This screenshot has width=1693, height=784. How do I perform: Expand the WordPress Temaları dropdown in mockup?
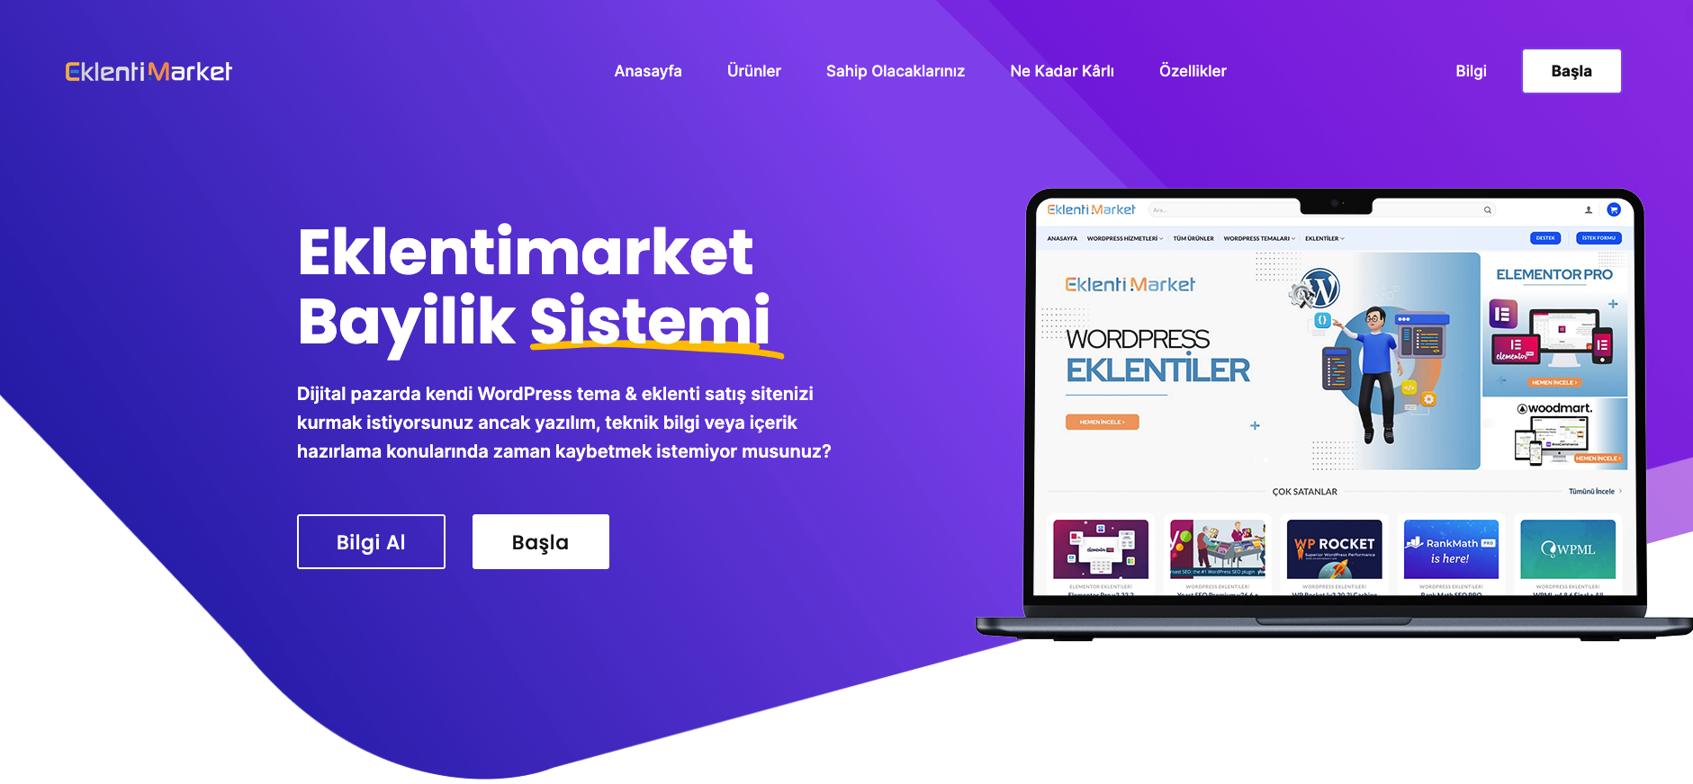click(1259, 238)
